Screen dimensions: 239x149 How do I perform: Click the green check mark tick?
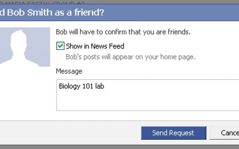click(61, 46)
